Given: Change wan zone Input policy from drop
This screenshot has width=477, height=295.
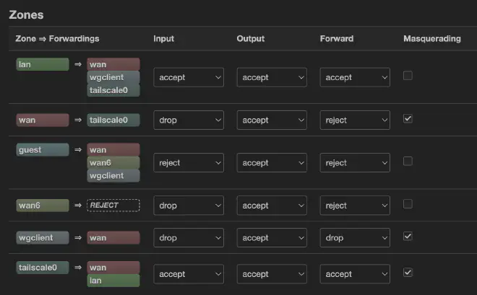Looking at the screenshot, I should pyautogui.click(x=189, y=120).
